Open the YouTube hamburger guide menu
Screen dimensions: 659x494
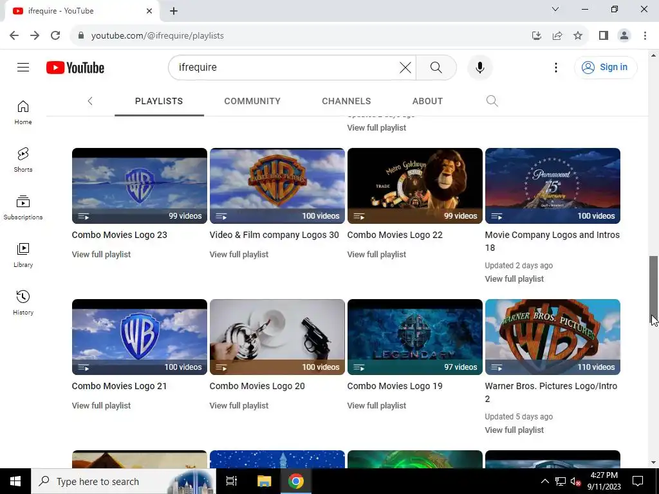click(23, 67)
